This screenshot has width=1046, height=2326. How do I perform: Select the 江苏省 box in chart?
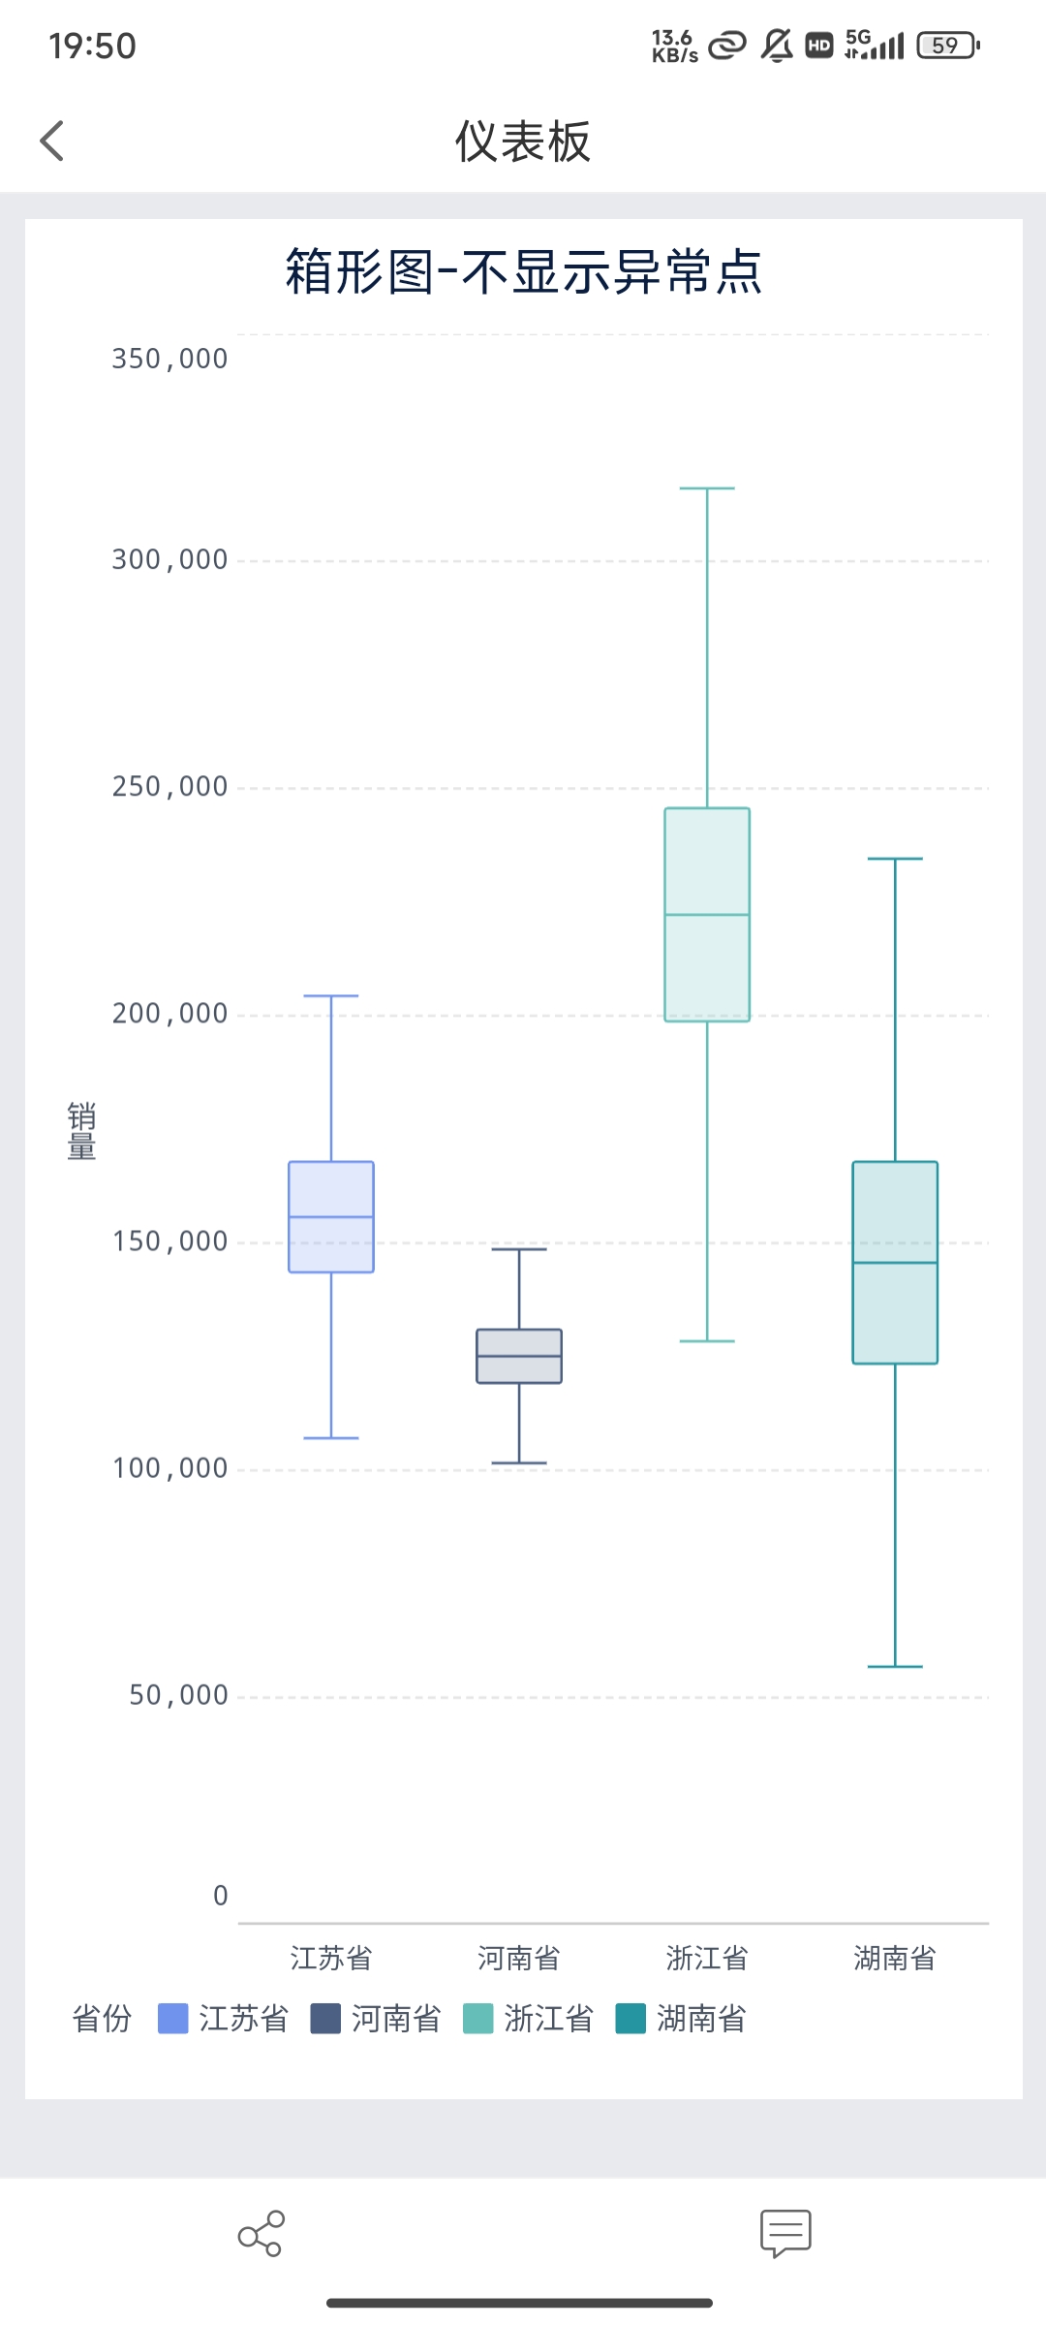[x=331, y=1216]
